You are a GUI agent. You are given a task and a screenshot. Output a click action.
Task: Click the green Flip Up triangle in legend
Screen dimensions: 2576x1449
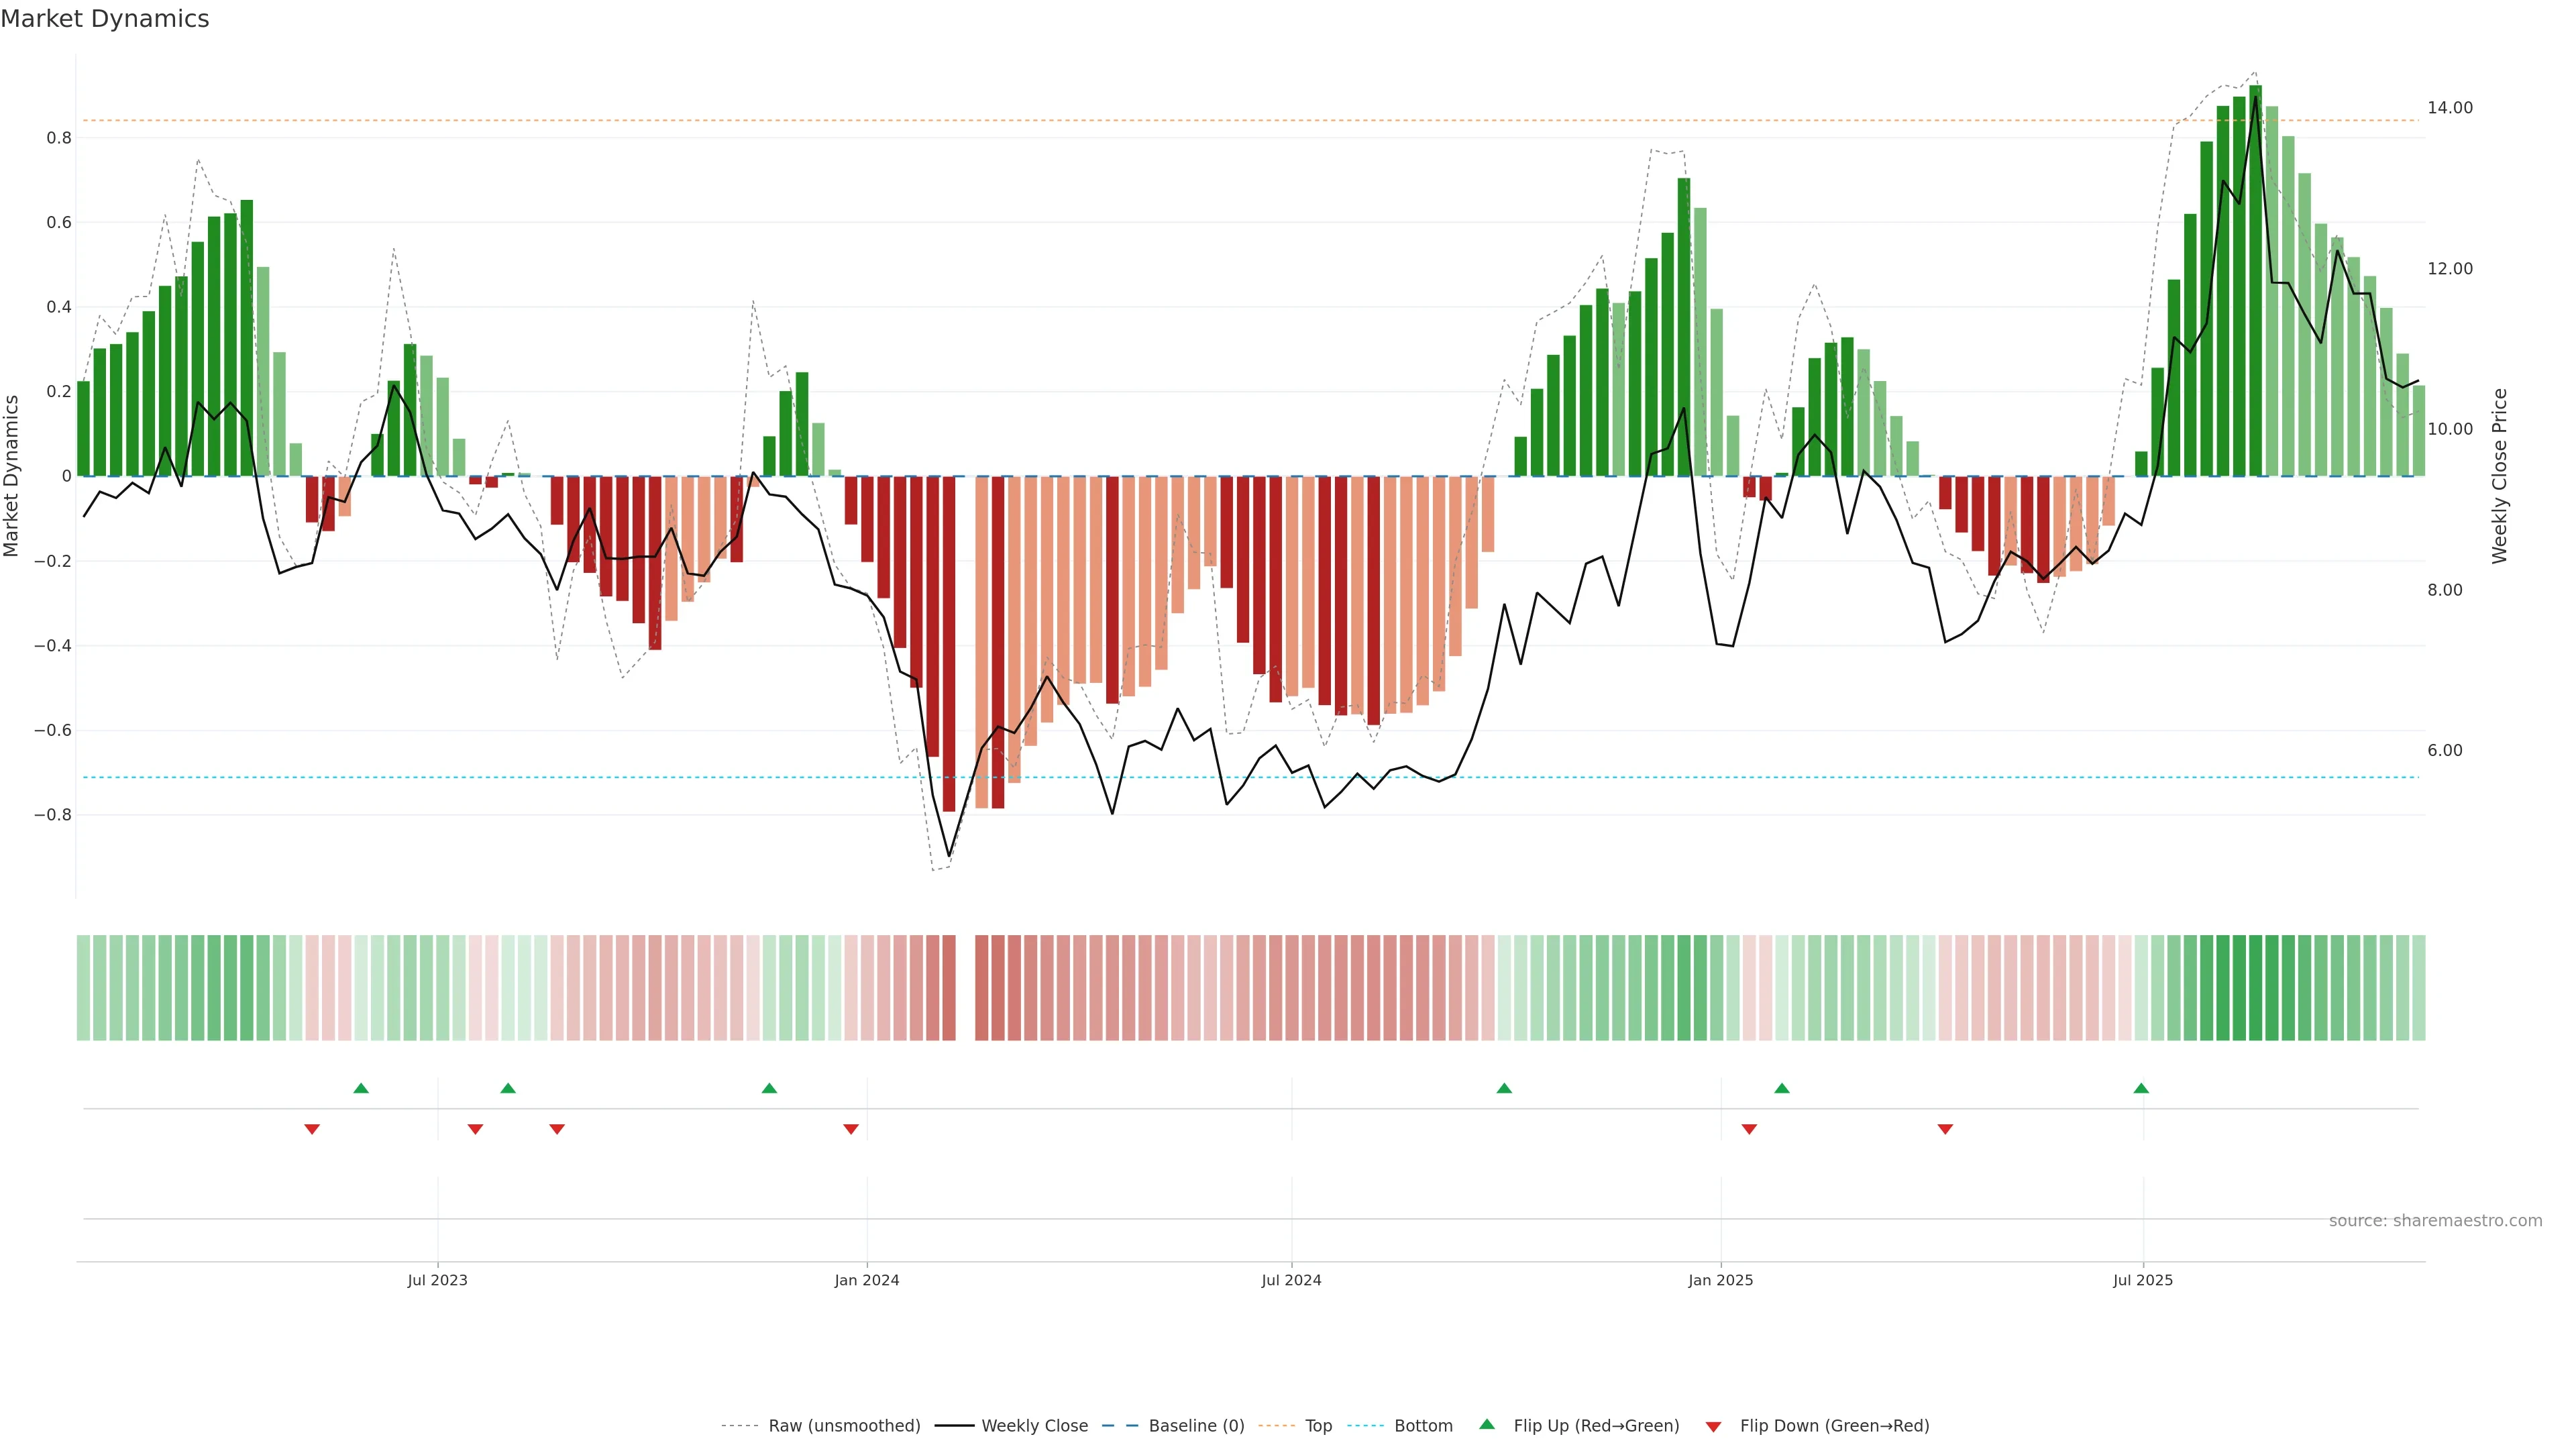click(1487, 1424)
